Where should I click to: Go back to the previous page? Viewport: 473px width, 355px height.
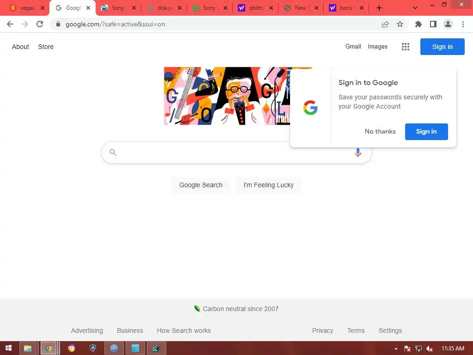click(10, 24)
